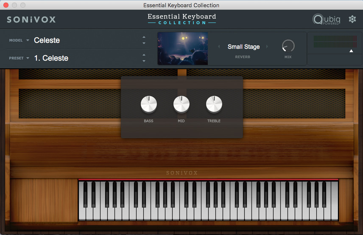Image resolution: width=363 pixels, height=235 pixels.
Task: Click the REVERB label
Action: tap(243, 57)
